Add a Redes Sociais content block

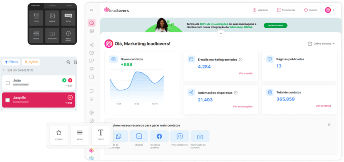click(68, 35)
